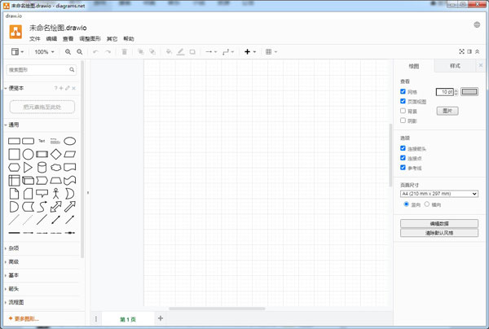This screenshot has height=329, width=489.
Task: Open the 调整图形 Arrange menu
Action: point(90,38)
